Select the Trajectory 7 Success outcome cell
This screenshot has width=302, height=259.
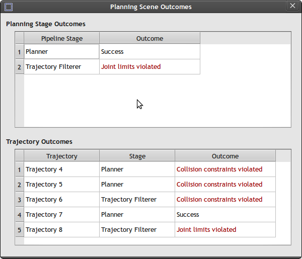tap(225, 215)
